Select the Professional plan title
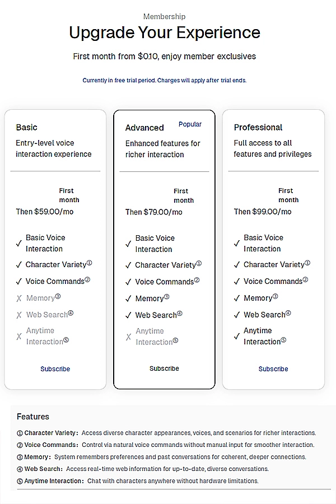Viewport: 336px width, 504px height. pyautogui.click(x=258, y=128)
